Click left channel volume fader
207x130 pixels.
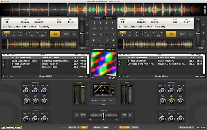[83, 86]
